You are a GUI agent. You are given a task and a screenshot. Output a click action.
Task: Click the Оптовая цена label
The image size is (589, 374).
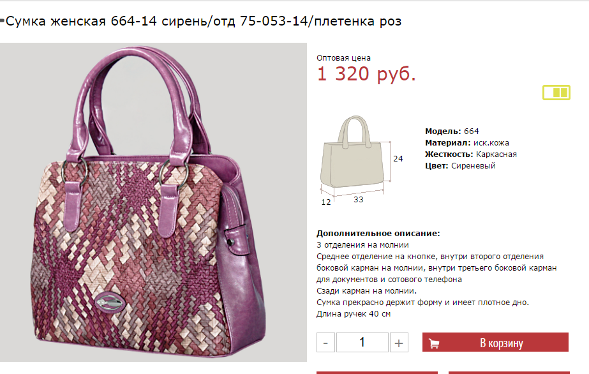click(343, 58)
